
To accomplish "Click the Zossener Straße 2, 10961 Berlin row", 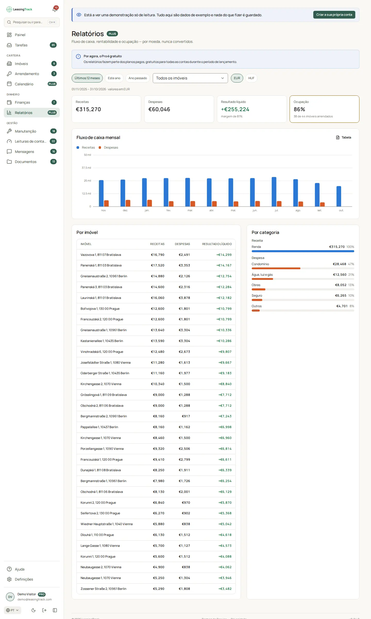I will click(156, 589).
